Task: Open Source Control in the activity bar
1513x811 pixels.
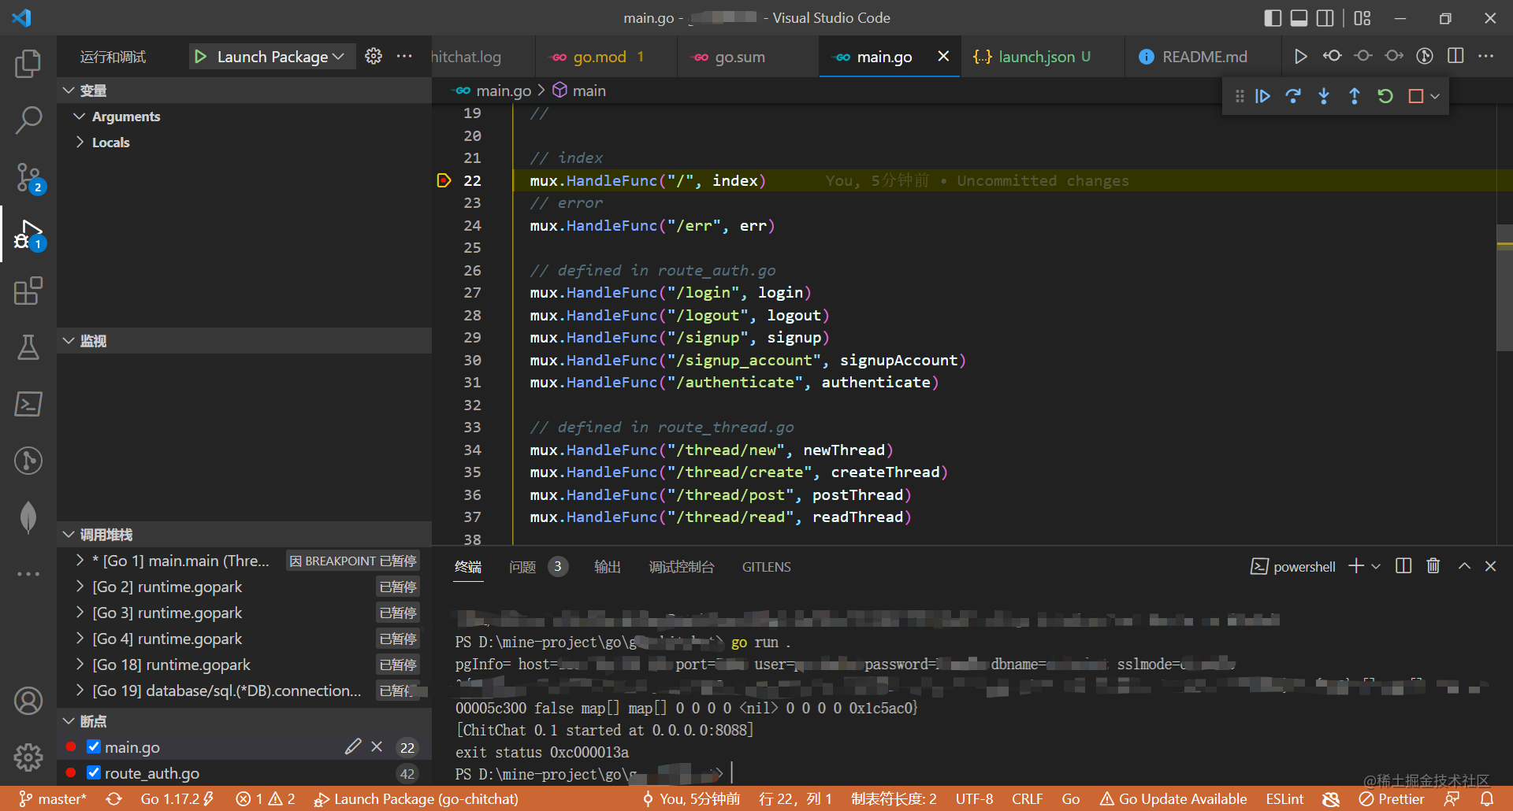Action: pos(28,177)
